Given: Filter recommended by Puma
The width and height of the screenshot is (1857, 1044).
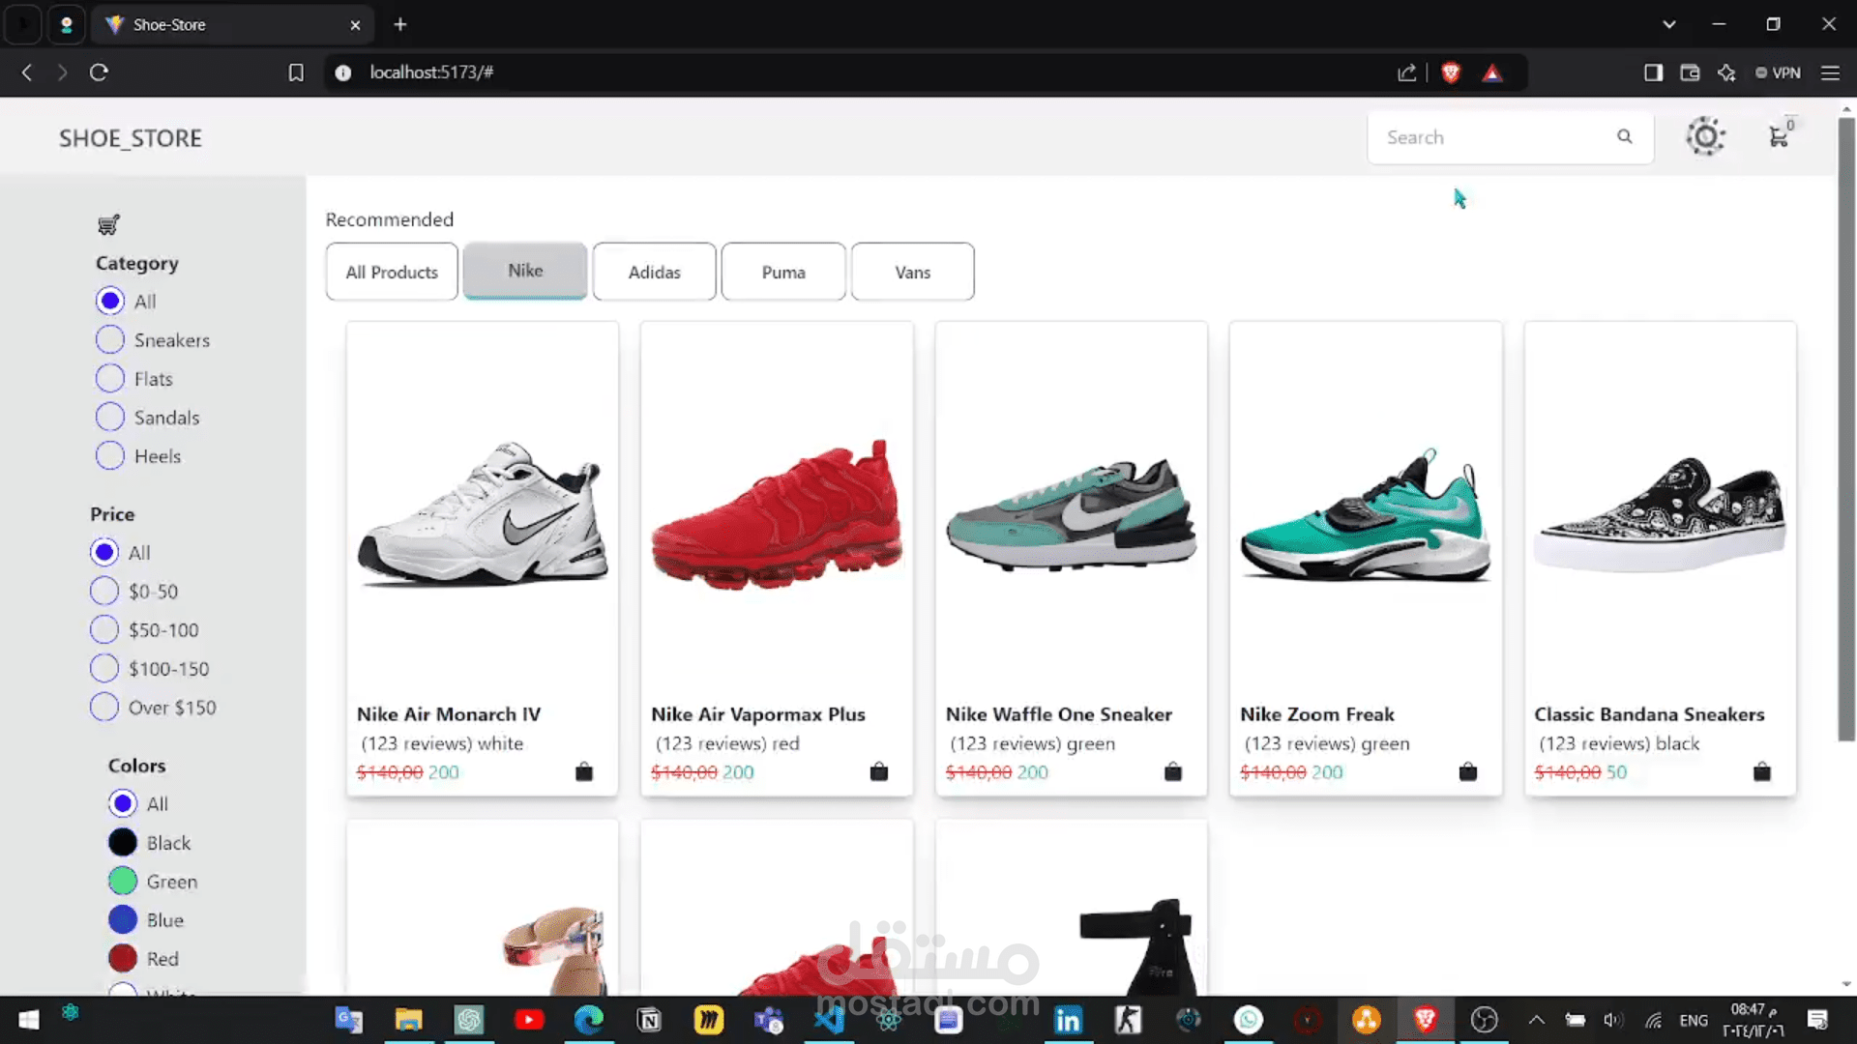Looking at the screenshot, I should coord(783,272).
